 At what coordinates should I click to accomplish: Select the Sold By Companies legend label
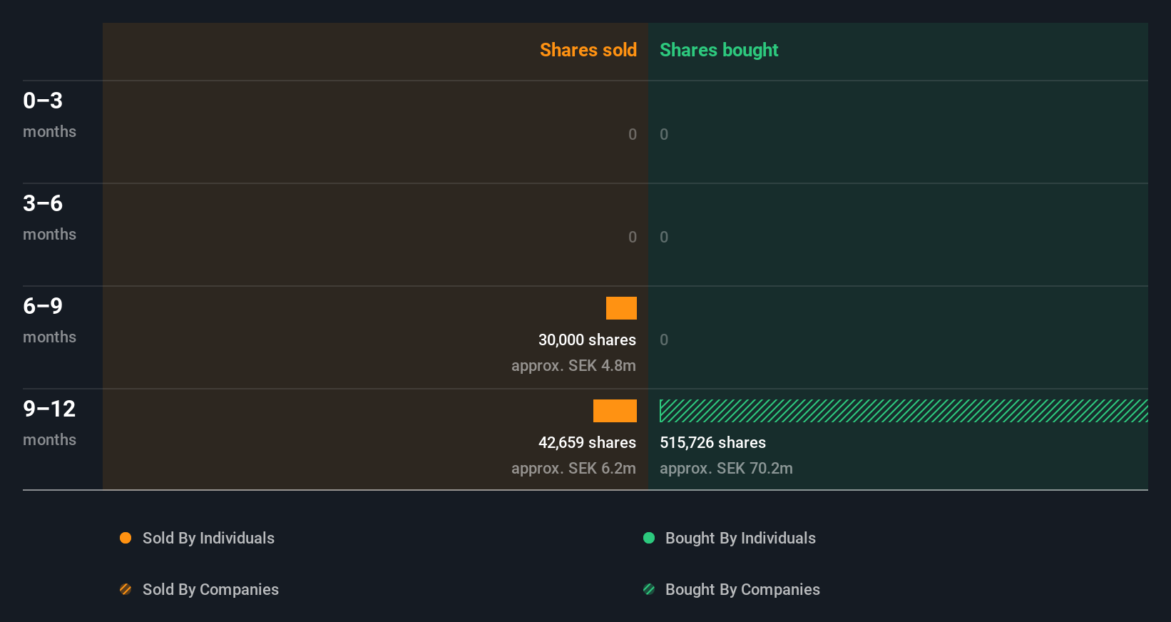pos(210,590)
